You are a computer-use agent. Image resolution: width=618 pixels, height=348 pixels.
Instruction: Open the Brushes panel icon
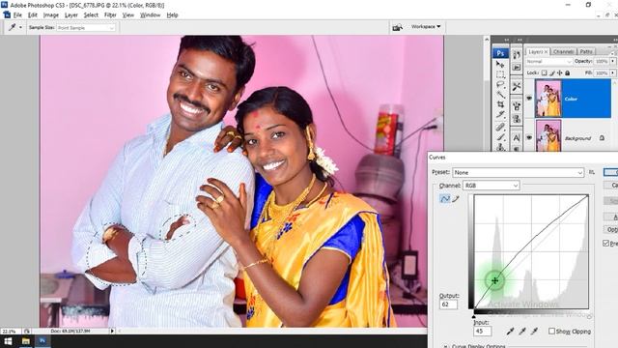pyautogui.click(x=517, y=106)
